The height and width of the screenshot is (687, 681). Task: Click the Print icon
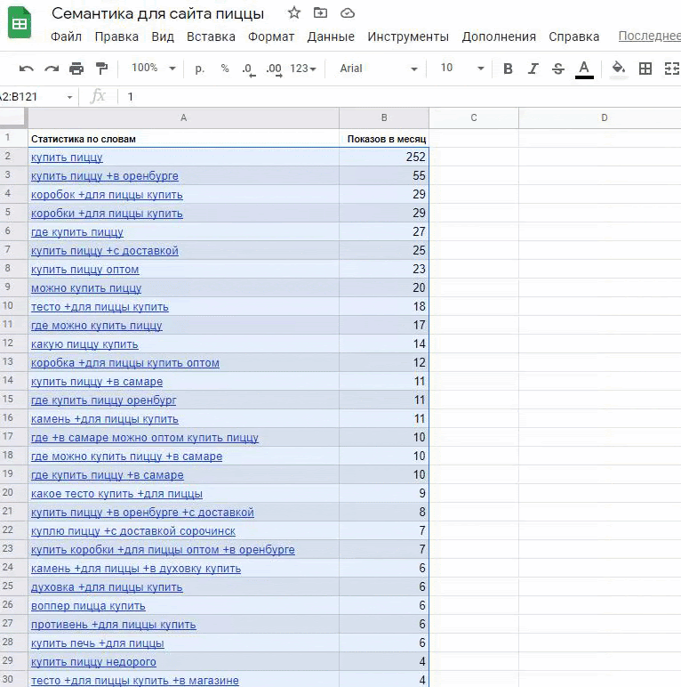tap(76, 69)
